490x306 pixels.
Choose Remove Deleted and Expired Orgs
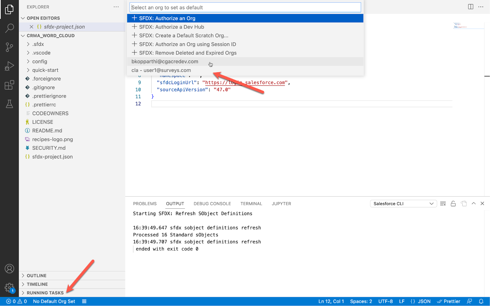pos(245,53)
